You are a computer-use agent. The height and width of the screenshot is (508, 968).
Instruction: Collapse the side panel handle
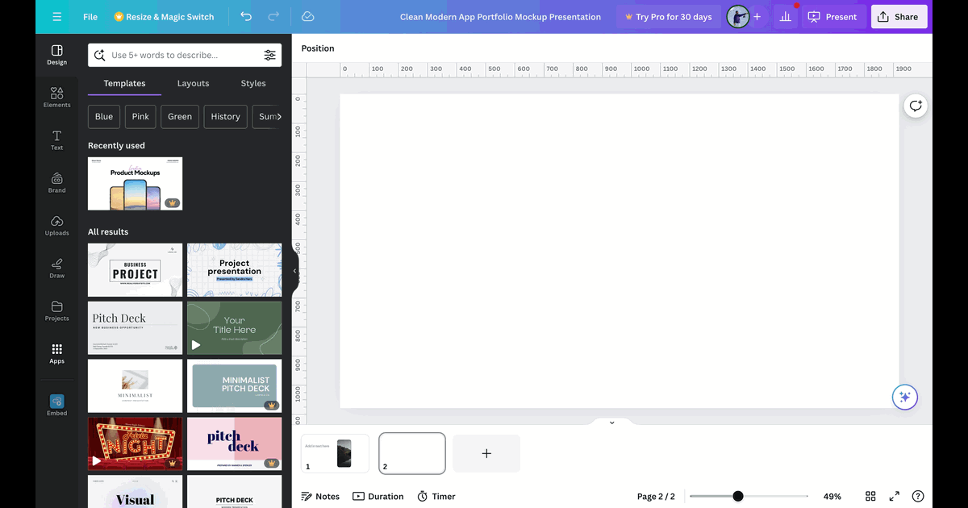coord(295,271)
